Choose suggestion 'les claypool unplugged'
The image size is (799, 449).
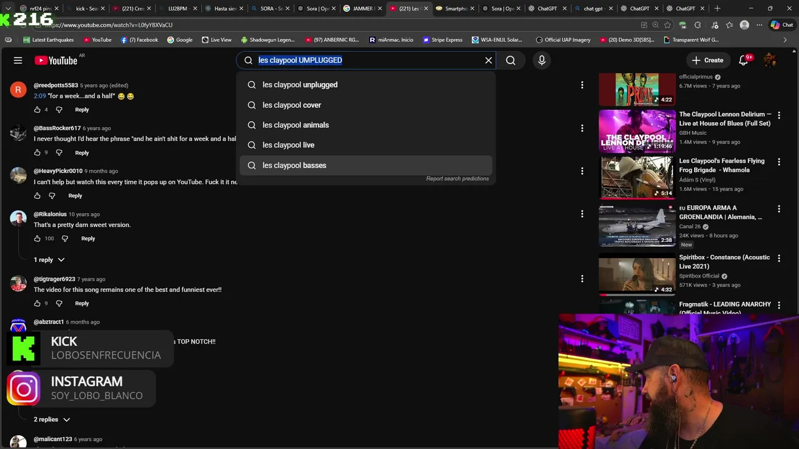tap(366, 85)
